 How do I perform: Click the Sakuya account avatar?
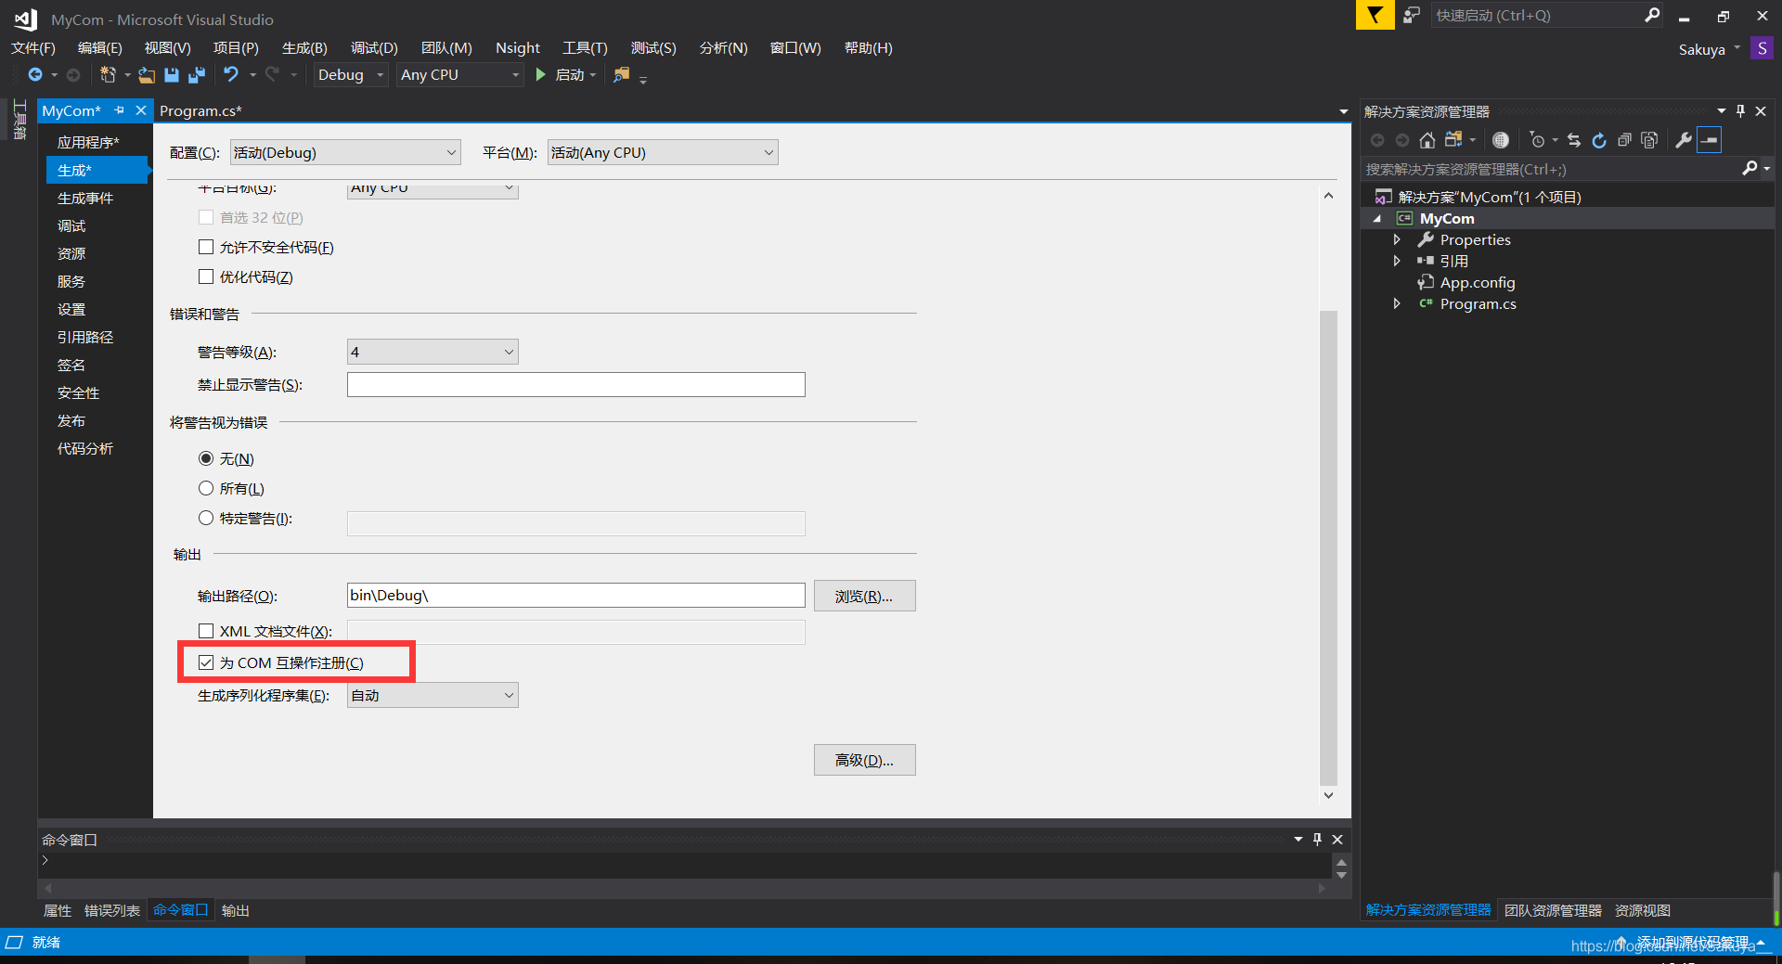pyautogui.click(x=1762, y=48)
